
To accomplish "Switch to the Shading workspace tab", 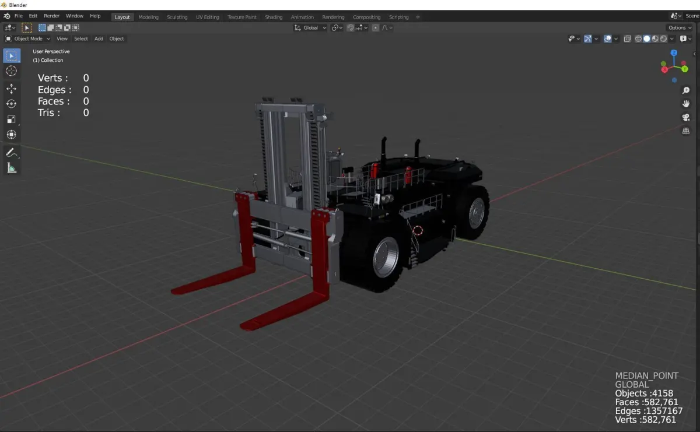I will [274, 17].
